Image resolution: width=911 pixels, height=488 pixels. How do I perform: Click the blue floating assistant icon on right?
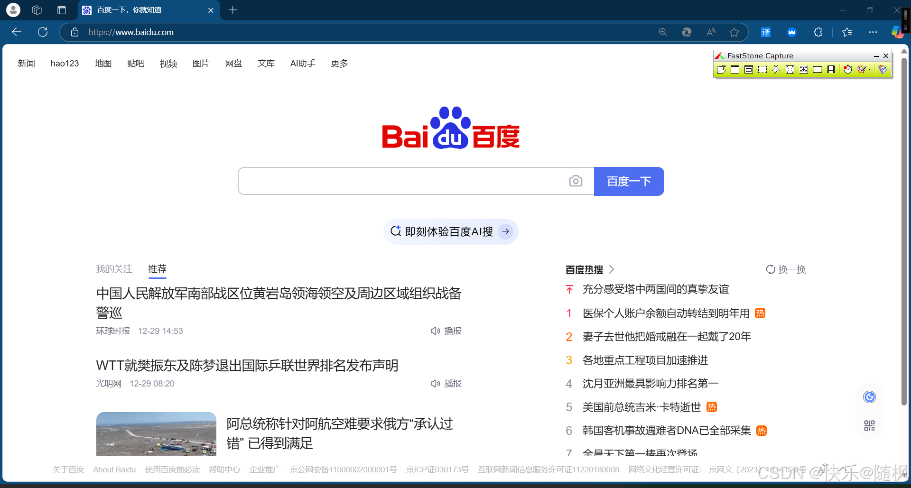pyautogui.click(x=869, y=397)
